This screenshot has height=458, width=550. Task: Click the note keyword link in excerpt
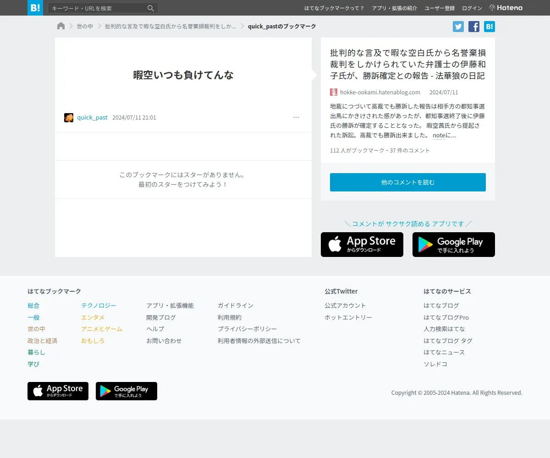coord(439,136)
